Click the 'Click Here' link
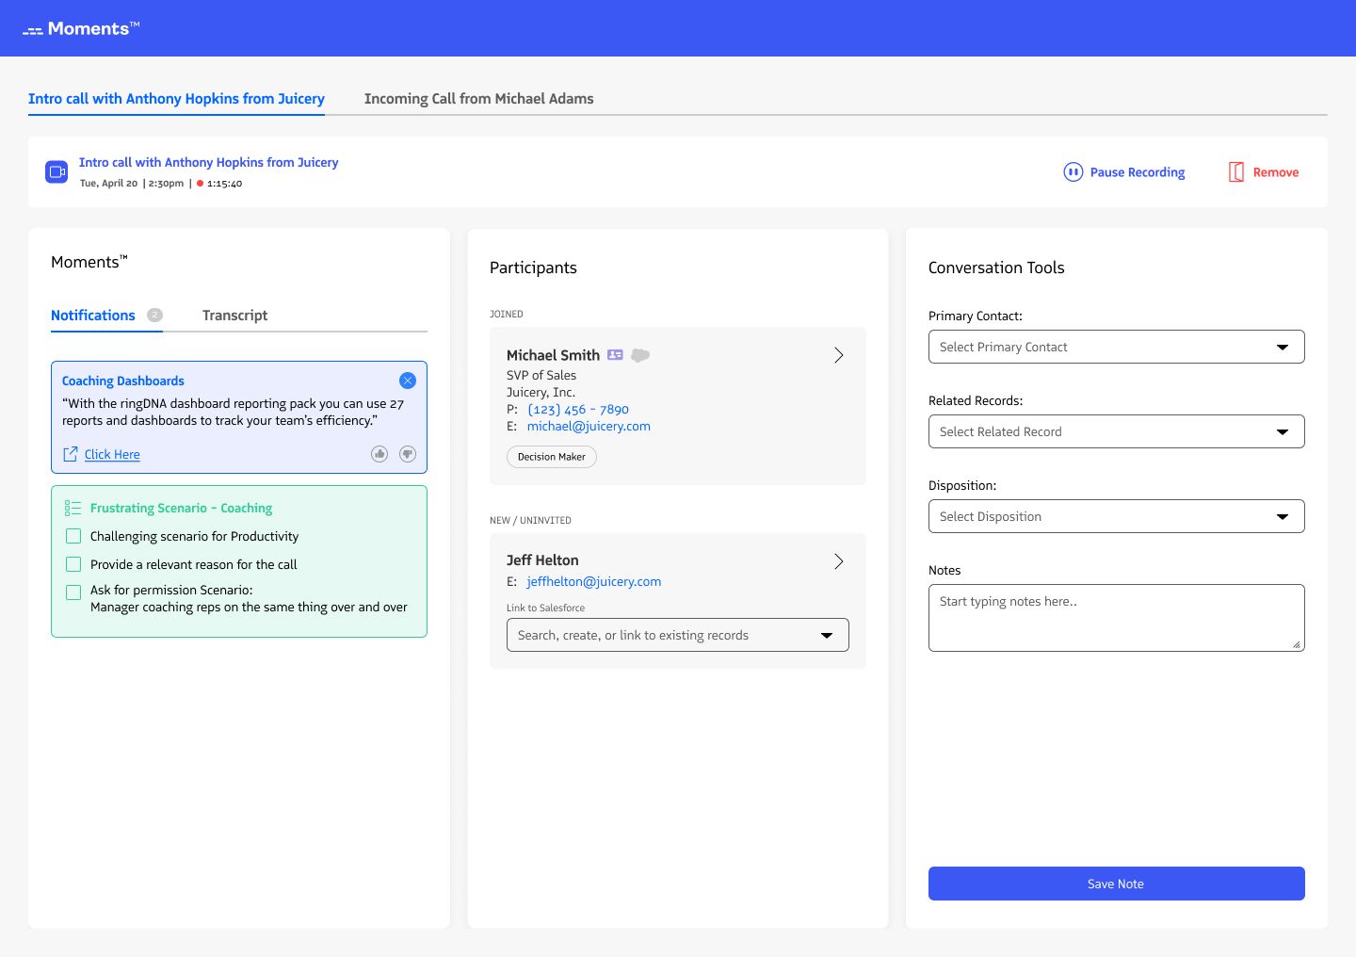 (x=112, y=454)
